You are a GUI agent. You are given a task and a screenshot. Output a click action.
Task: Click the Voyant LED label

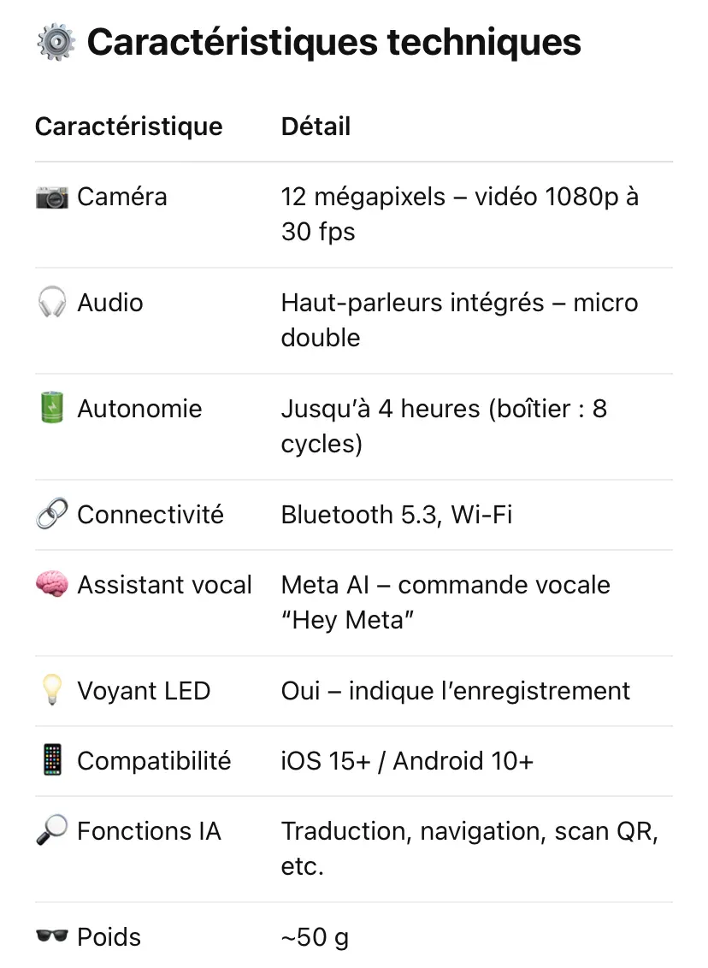point(144,691)
